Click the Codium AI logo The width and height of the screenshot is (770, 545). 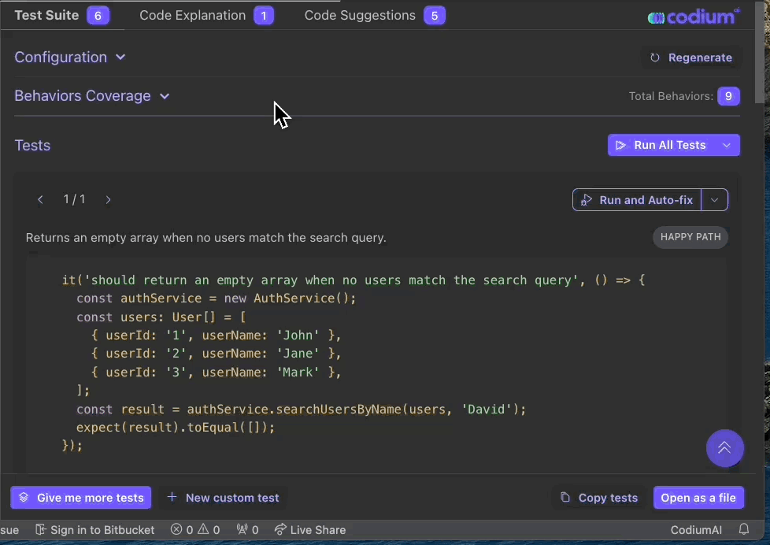point(693,17)
